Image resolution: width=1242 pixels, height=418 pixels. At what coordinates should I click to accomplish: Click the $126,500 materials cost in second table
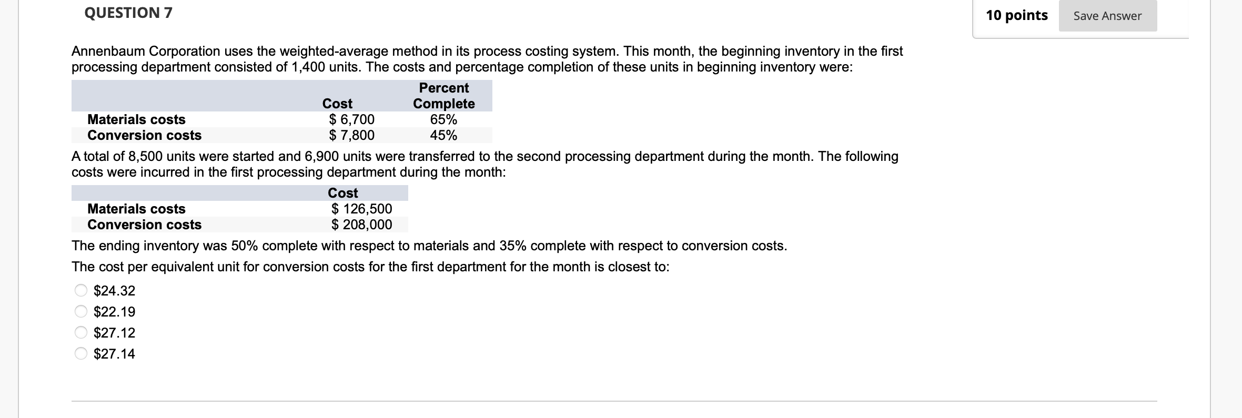coord(361,209)
